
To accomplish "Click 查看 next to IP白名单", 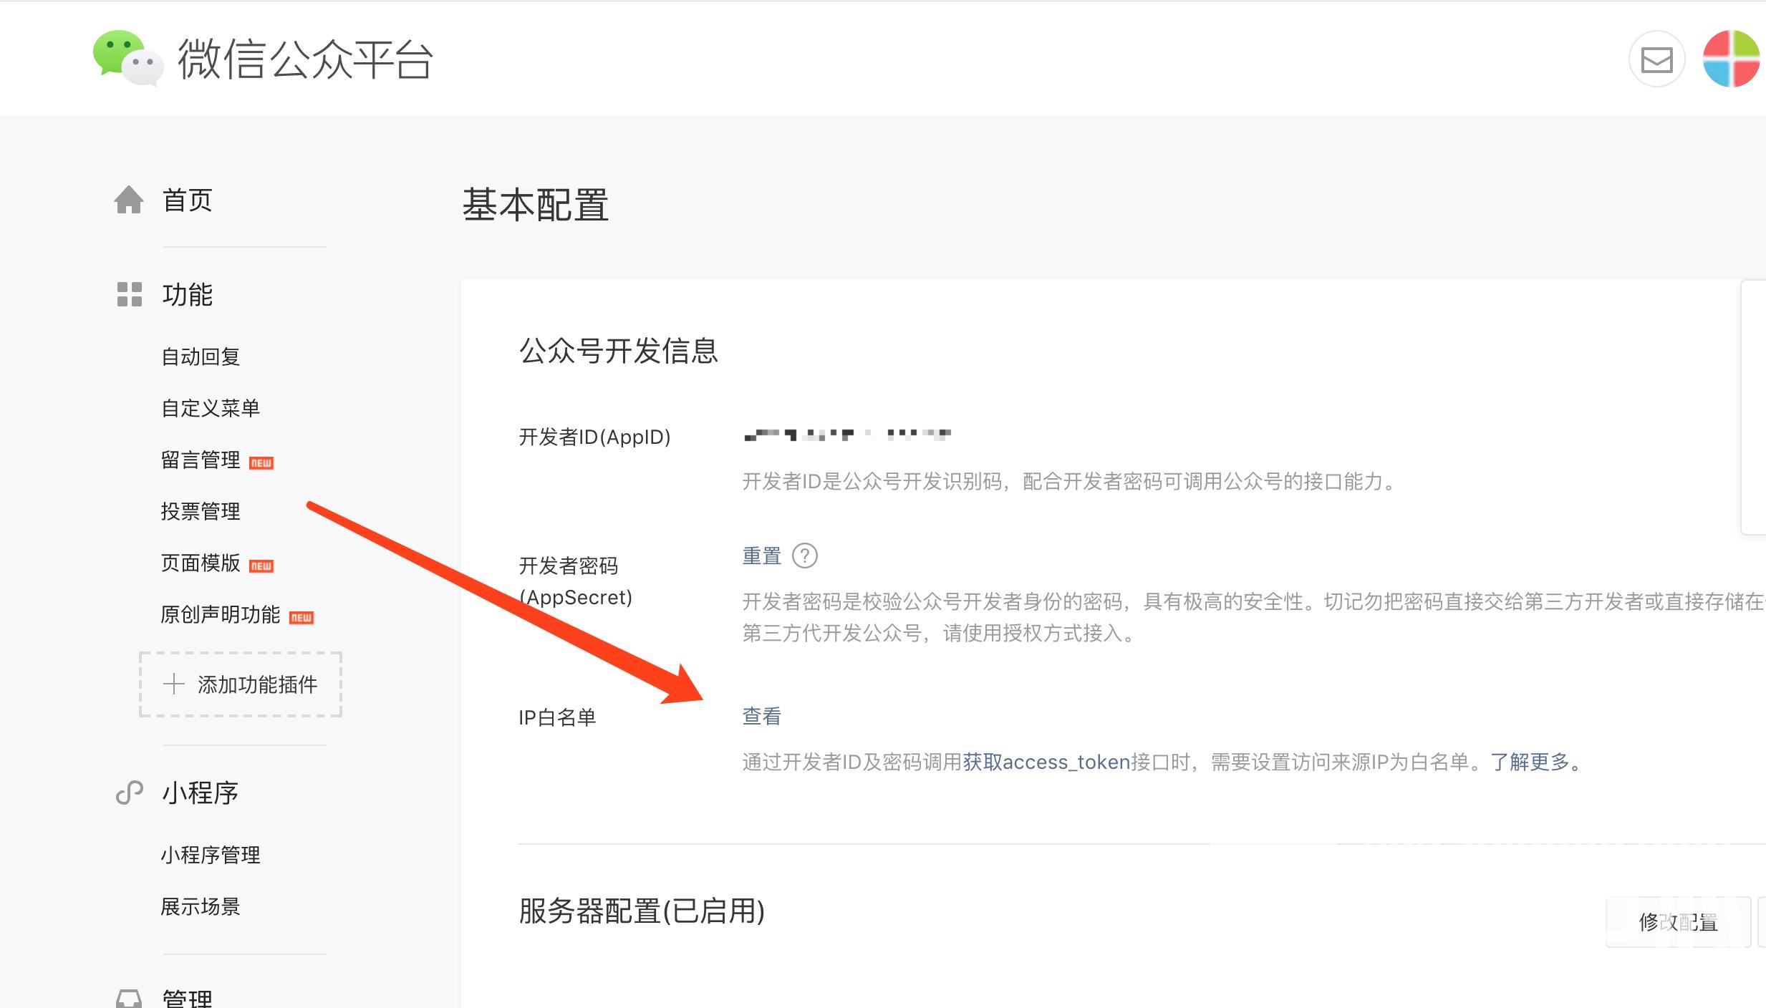I will 762,716.
